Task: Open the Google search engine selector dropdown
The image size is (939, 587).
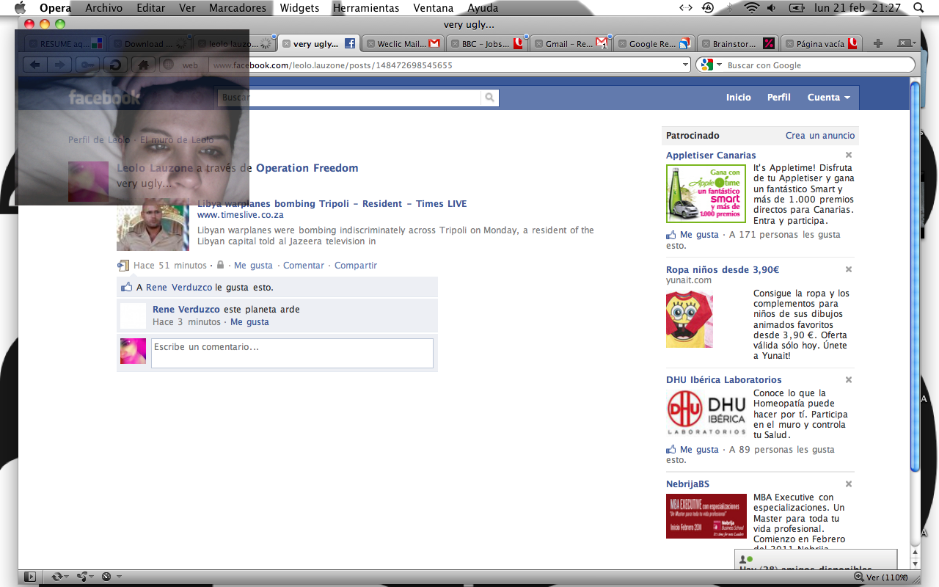Action: [707, 65]
